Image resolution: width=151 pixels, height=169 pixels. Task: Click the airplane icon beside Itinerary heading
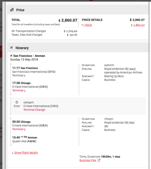[x=12, y=48]
